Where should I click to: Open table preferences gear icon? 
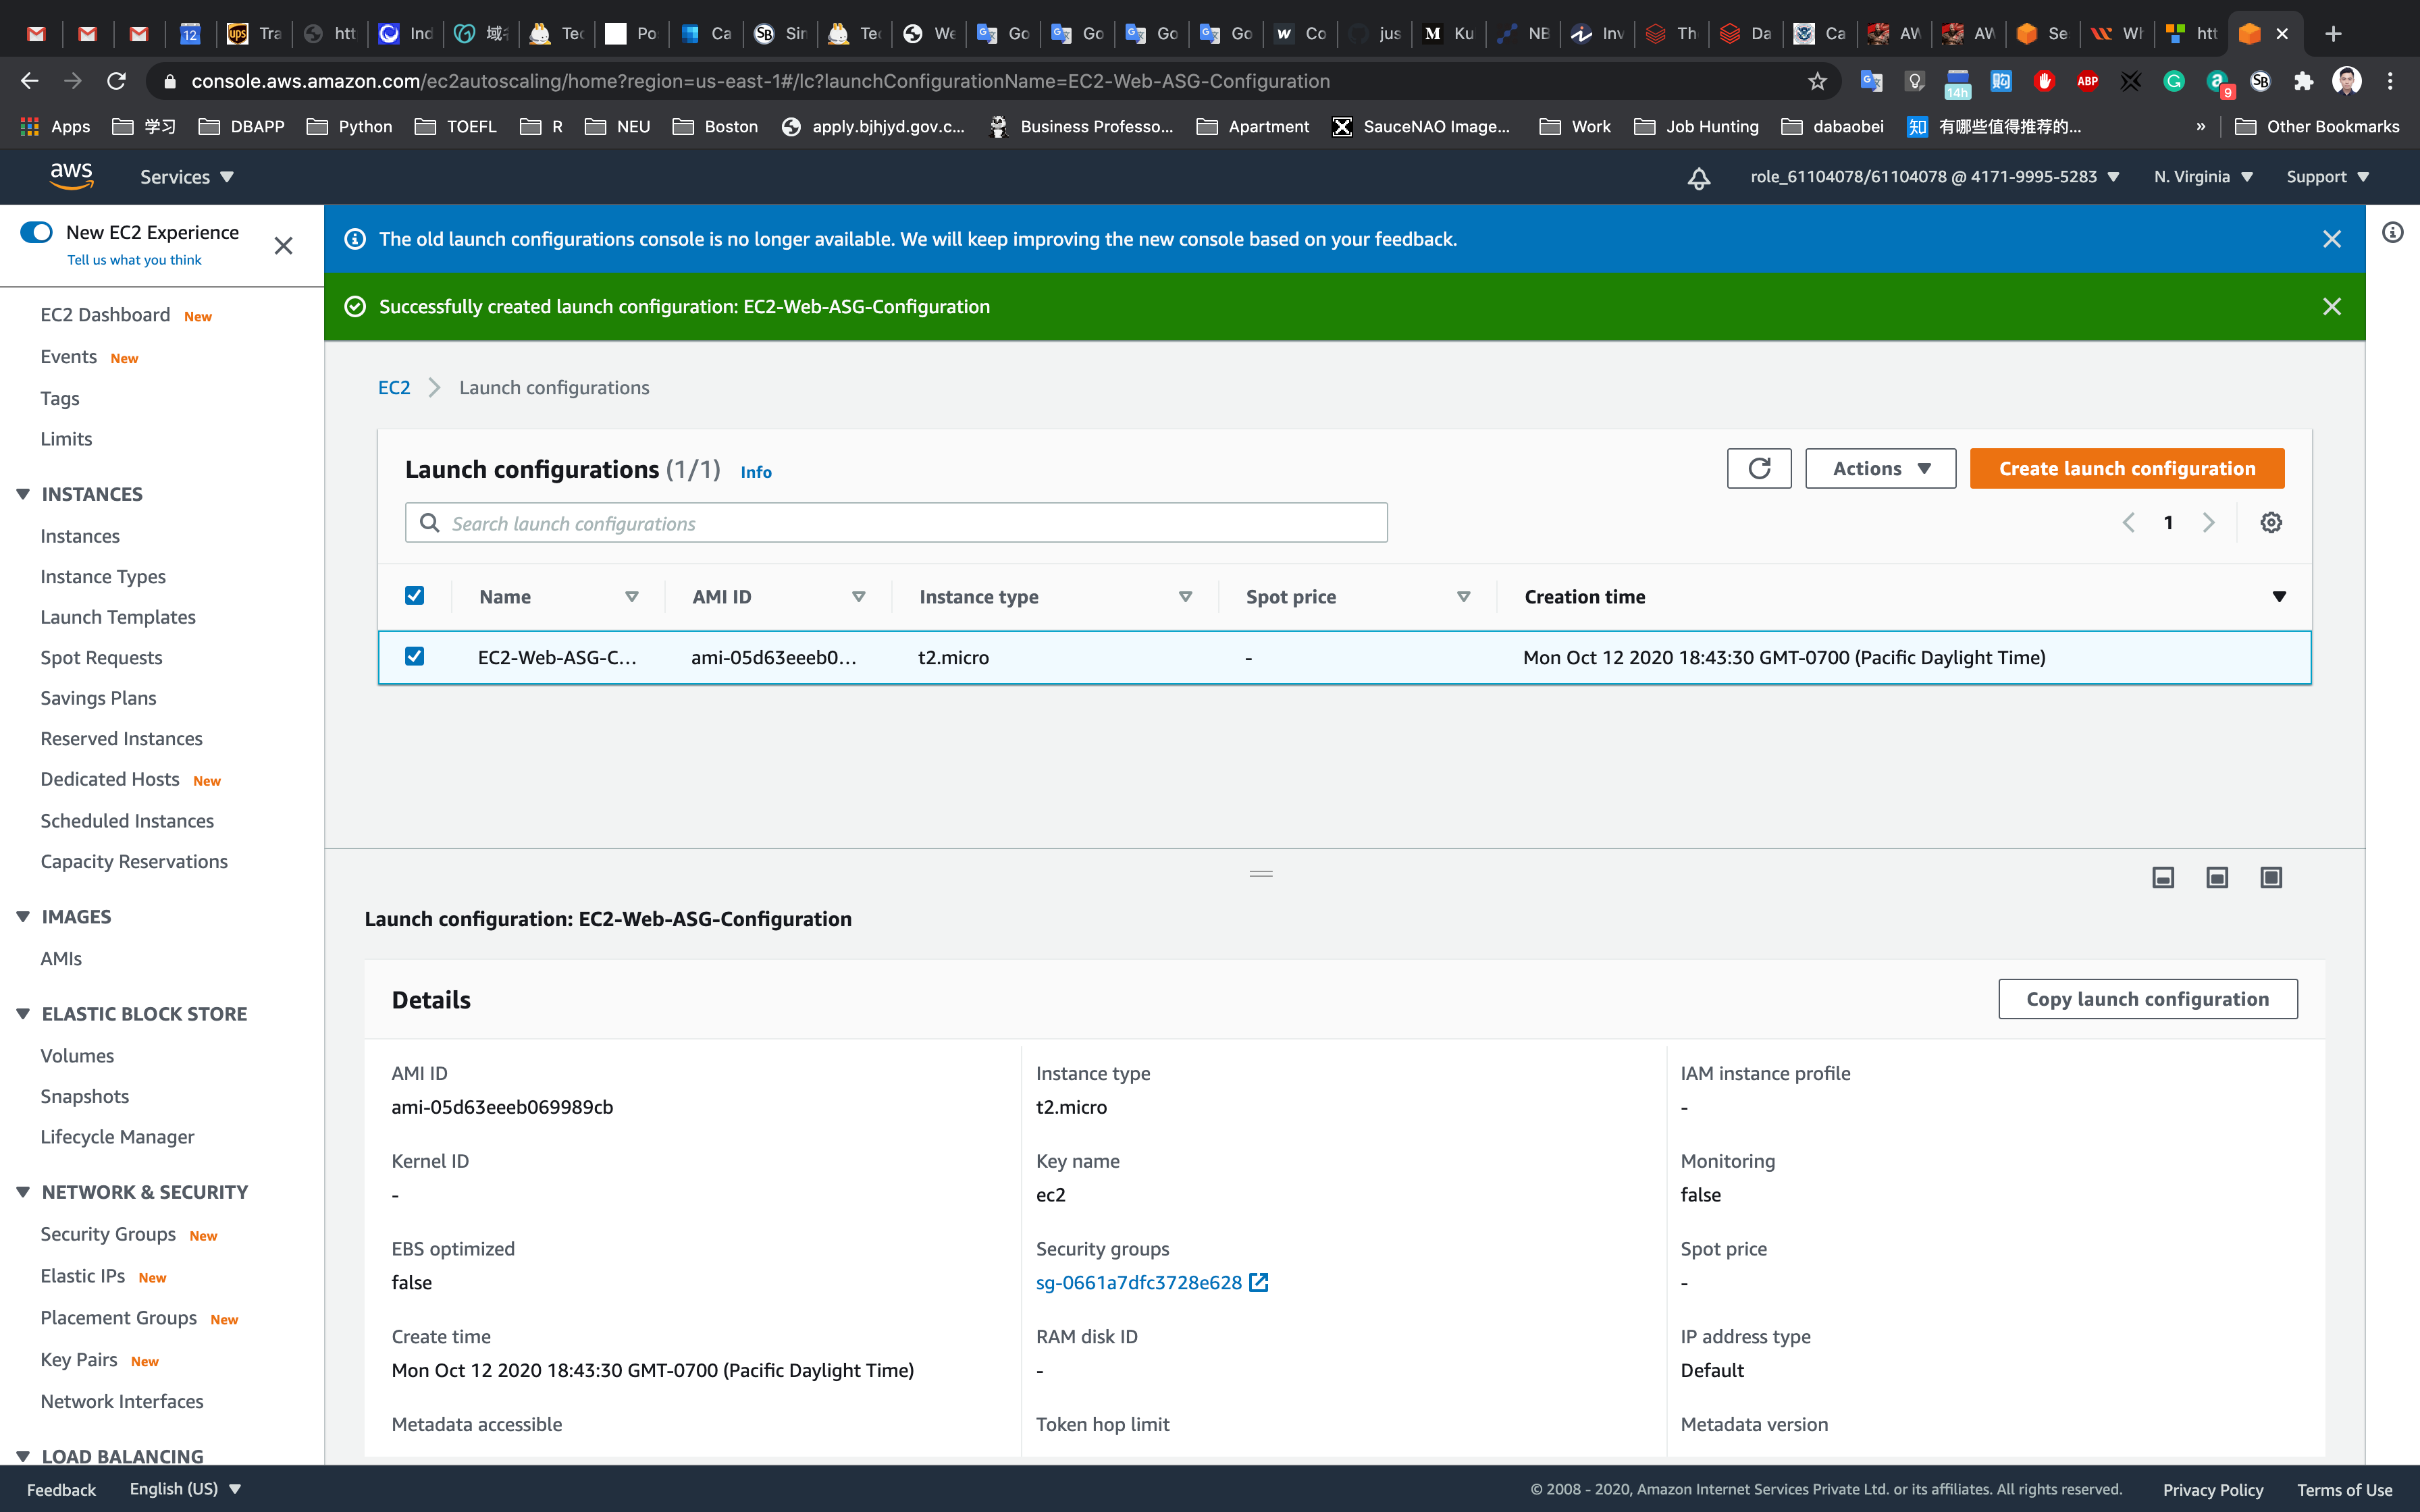pos(2271,522)
